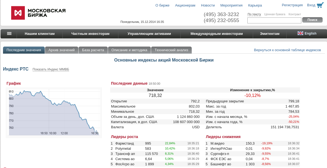Open Международным инвесторам menu
This screenshot has height=168, width=327.
[x=217, y=34]
